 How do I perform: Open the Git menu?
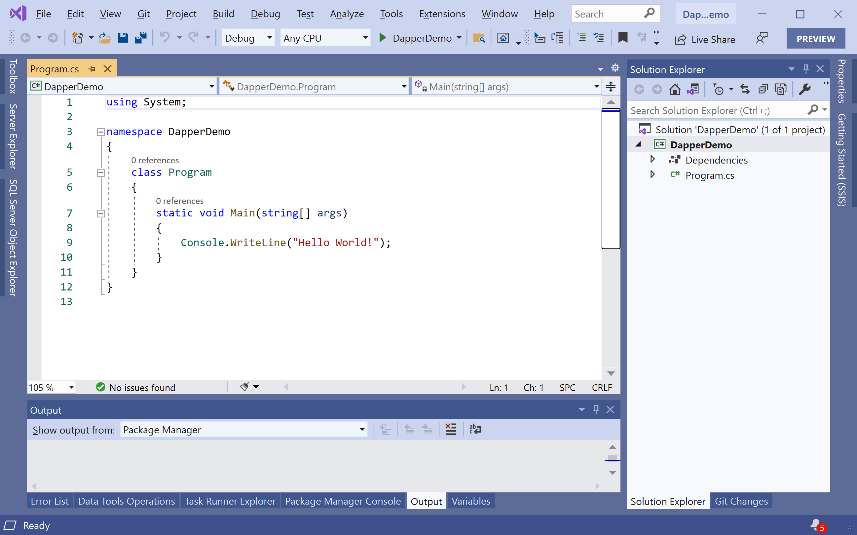143,14
